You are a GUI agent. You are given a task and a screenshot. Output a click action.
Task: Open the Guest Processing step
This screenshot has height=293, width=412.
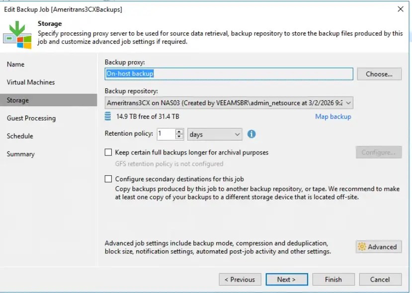coord(31,118)
